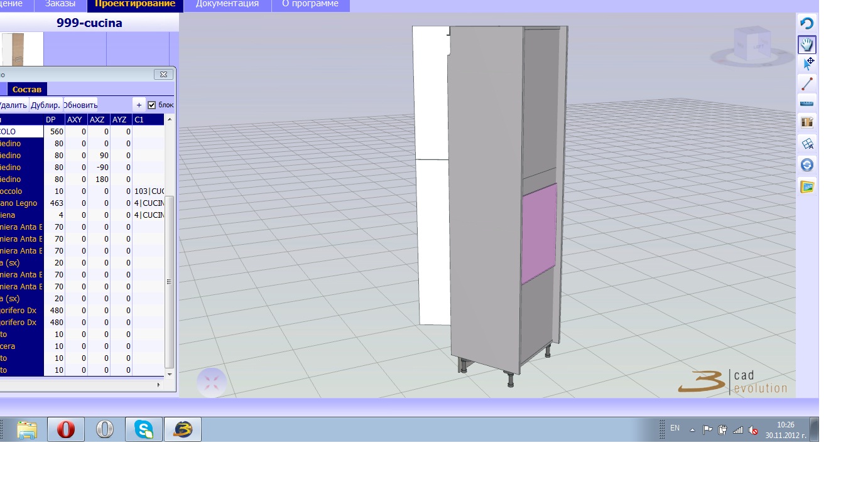This screenshot has width=858, height=482.
Task: Click the undo arrow icon in right toolbar
Action: 807,24
